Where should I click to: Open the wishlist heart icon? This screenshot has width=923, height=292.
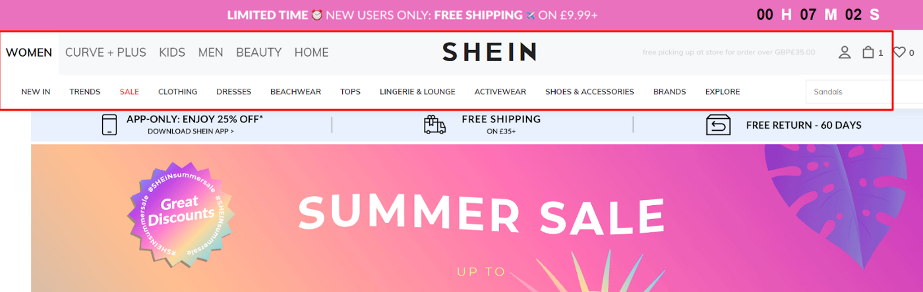(x=899, y=53)
